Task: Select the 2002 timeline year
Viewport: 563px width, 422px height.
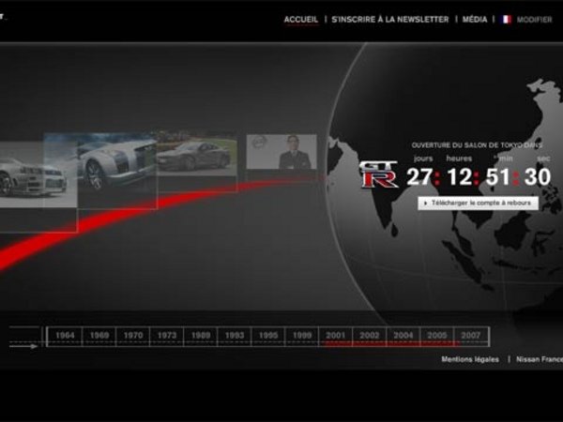Action: click(369, 336)
